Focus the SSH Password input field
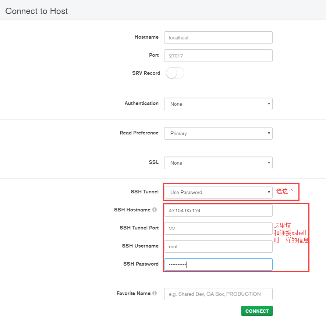The image size is (326, 326). (x=218, y=264)
